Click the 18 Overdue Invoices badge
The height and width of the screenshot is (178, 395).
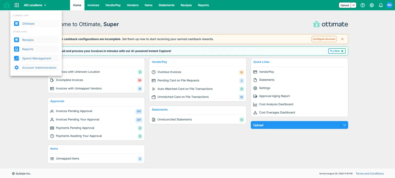241,72
